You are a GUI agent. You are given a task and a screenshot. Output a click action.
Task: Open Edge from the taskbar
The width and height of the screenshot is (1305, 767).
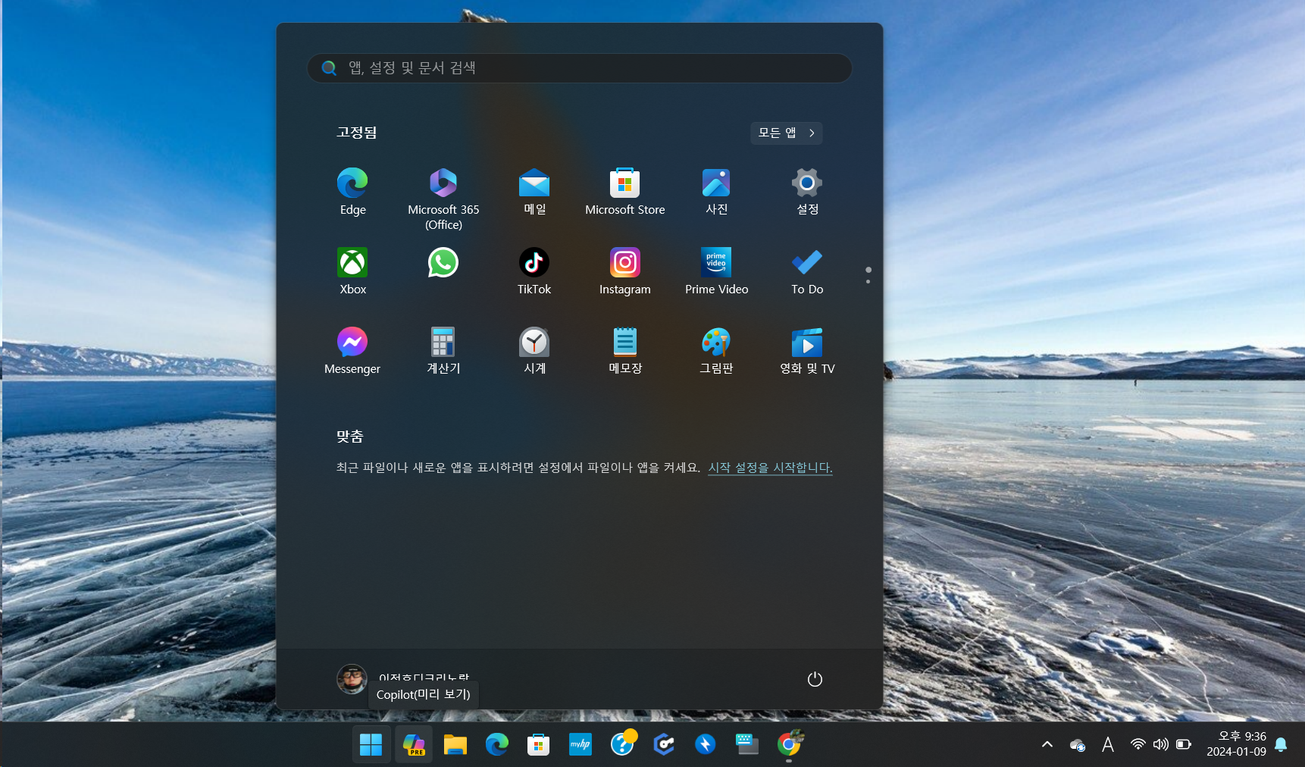click(x=497, y=744)
